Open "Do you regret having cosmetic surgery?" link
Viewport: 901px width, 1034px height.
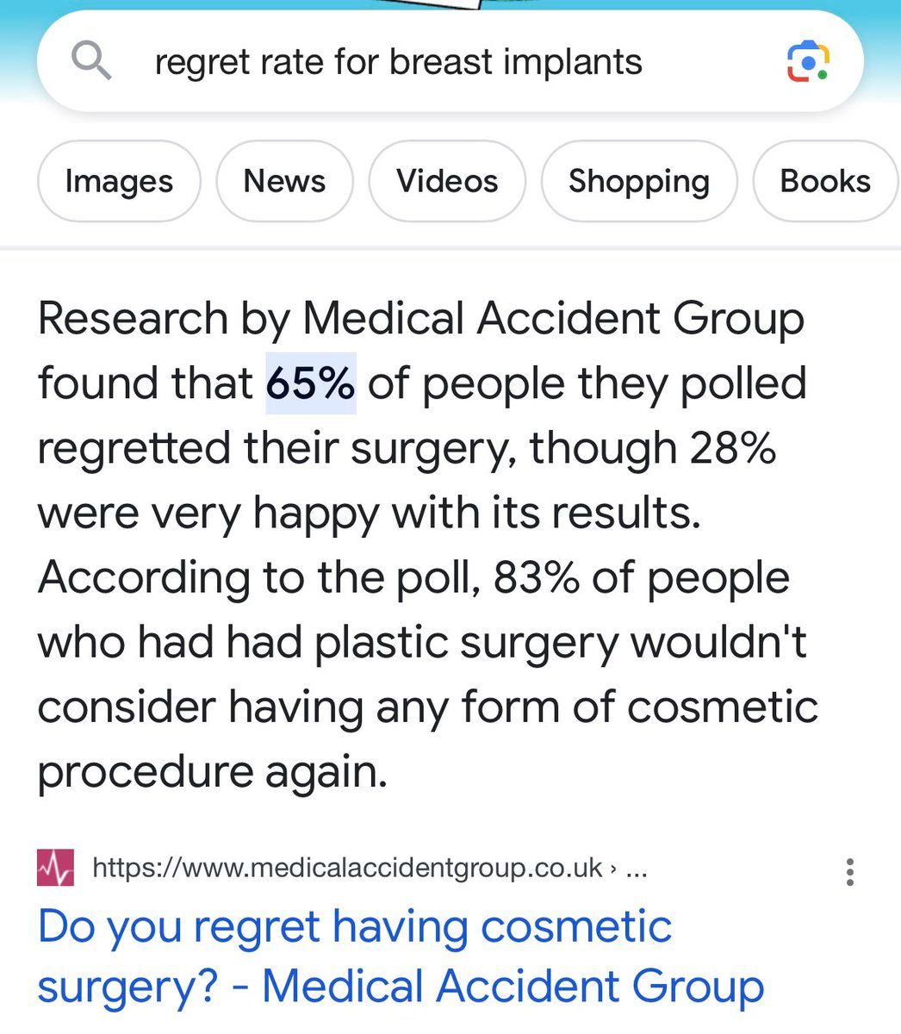401,956
